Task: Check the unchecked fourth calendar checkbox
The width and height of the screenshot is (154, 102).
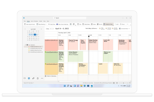Action: click(x=29, y=52)
